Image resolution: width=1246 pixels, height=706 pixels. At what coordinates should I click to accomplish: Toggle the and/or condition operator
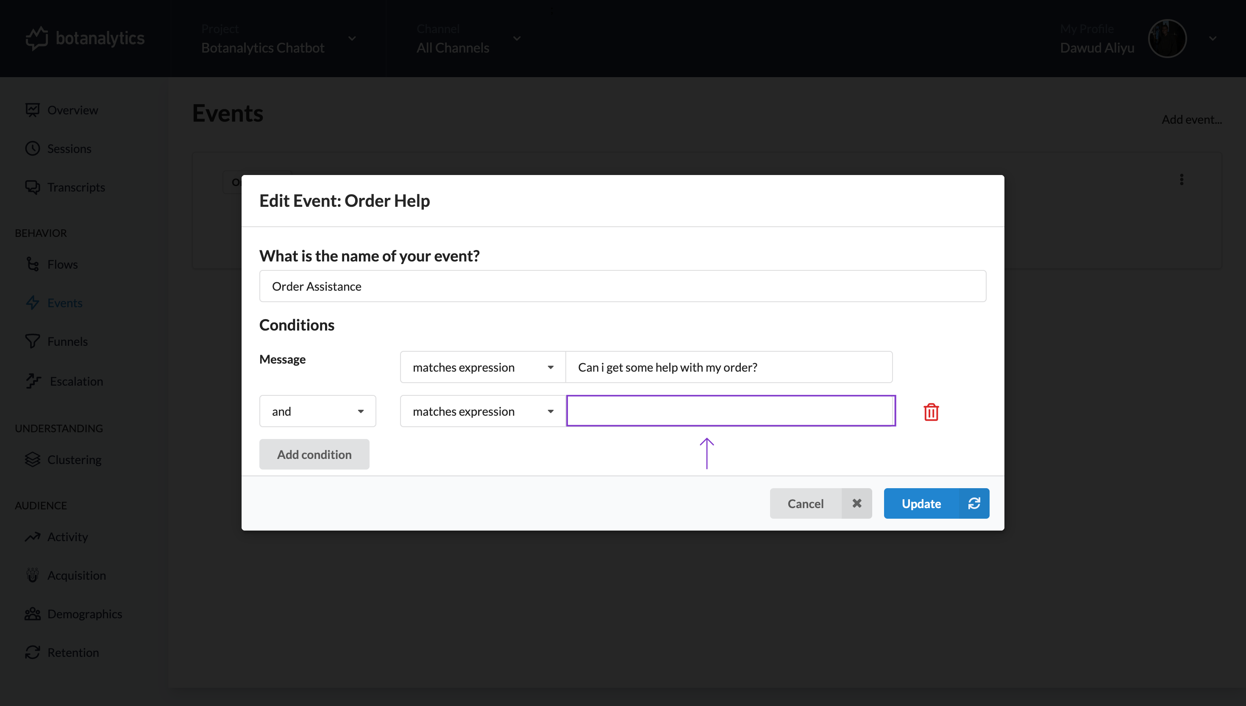(317, 411)
